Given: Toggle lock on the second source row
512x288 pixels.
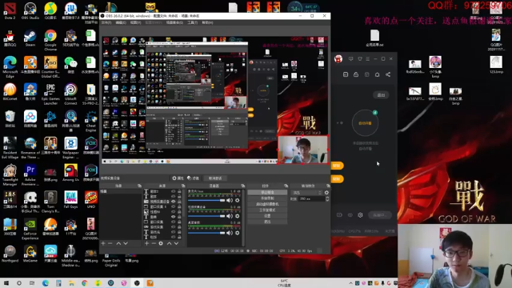Looking at the screenshot, I should pyautogui.click(x=179, y=197).
